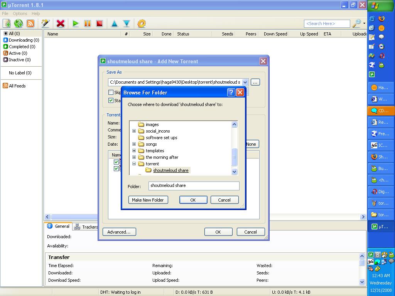395x296 pixels.
Task: Click the None button
Action: (252, 144)
